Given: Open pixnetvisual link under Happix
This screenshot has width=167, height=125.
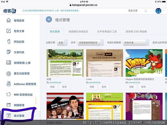Looking at the screenshot, I should click(x=134, y=82).
